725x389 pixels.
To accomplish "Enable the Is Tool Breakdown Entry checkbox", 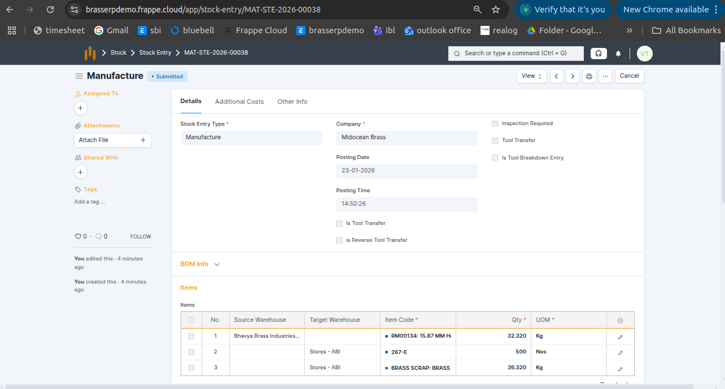I will 495,158.
